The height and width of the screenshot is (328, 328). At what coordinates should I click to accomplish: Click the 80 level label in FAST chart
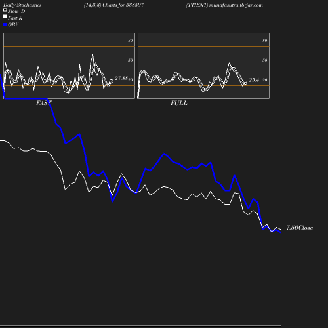pos(131,41)
